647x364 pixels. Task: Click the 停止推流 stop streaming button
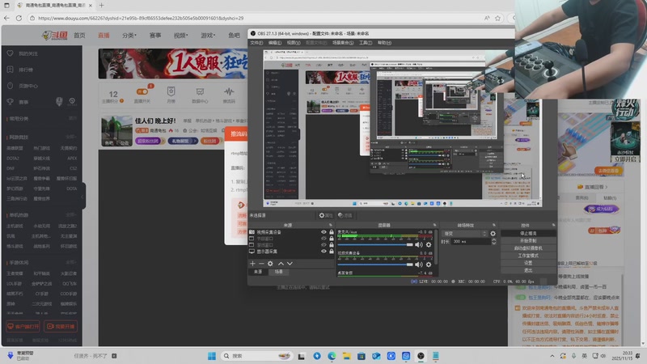point(528,234)
